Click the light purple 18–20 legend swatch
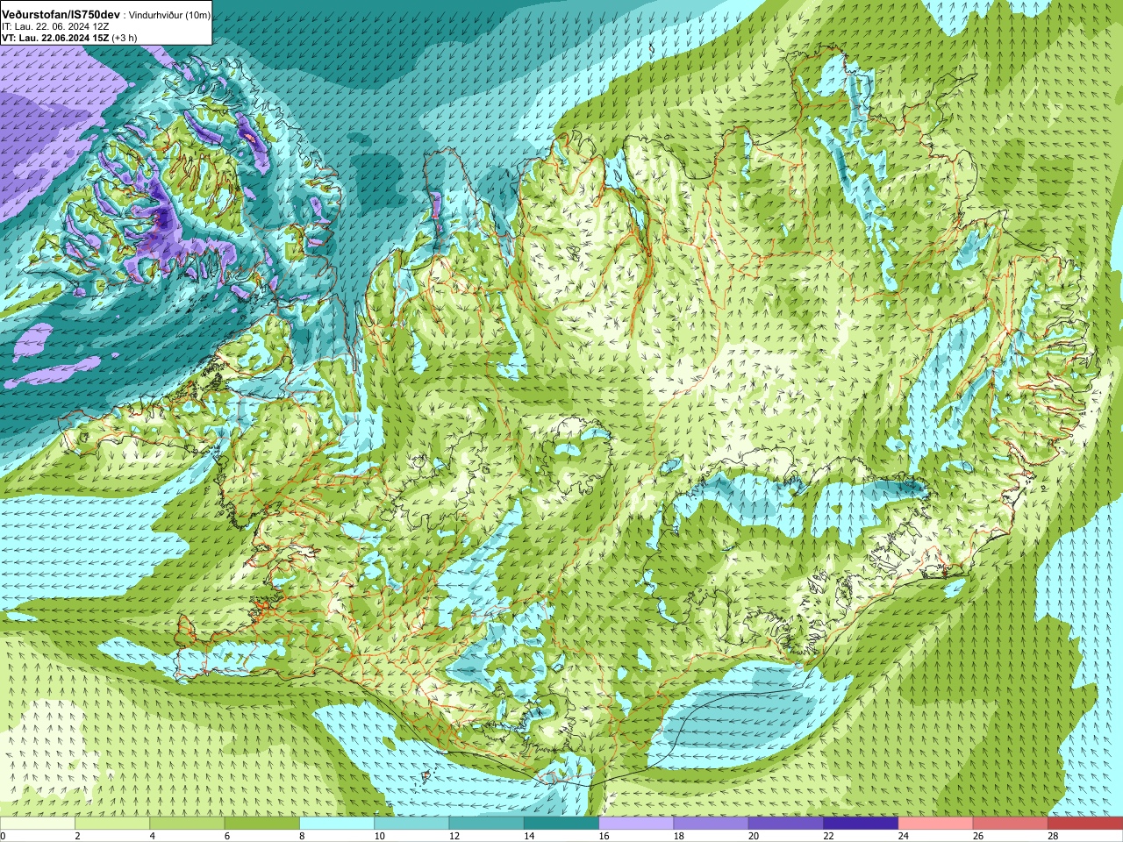 coord(712,823)
